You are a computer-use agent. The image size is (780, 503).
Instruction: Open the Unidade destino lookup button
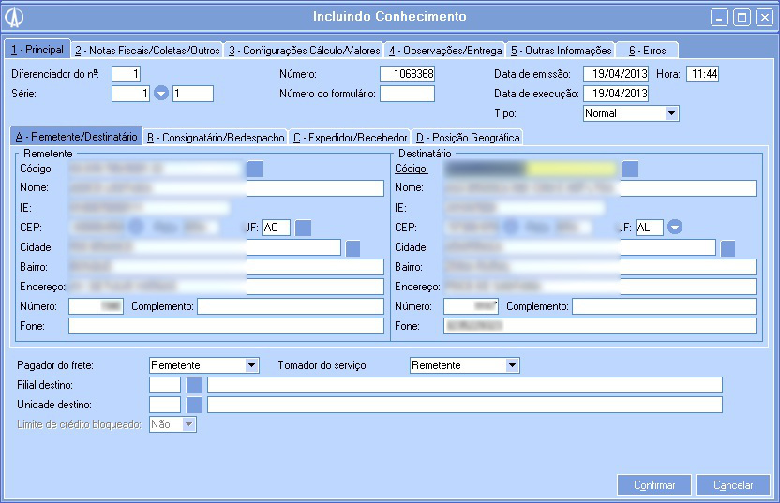click(194, 405)
